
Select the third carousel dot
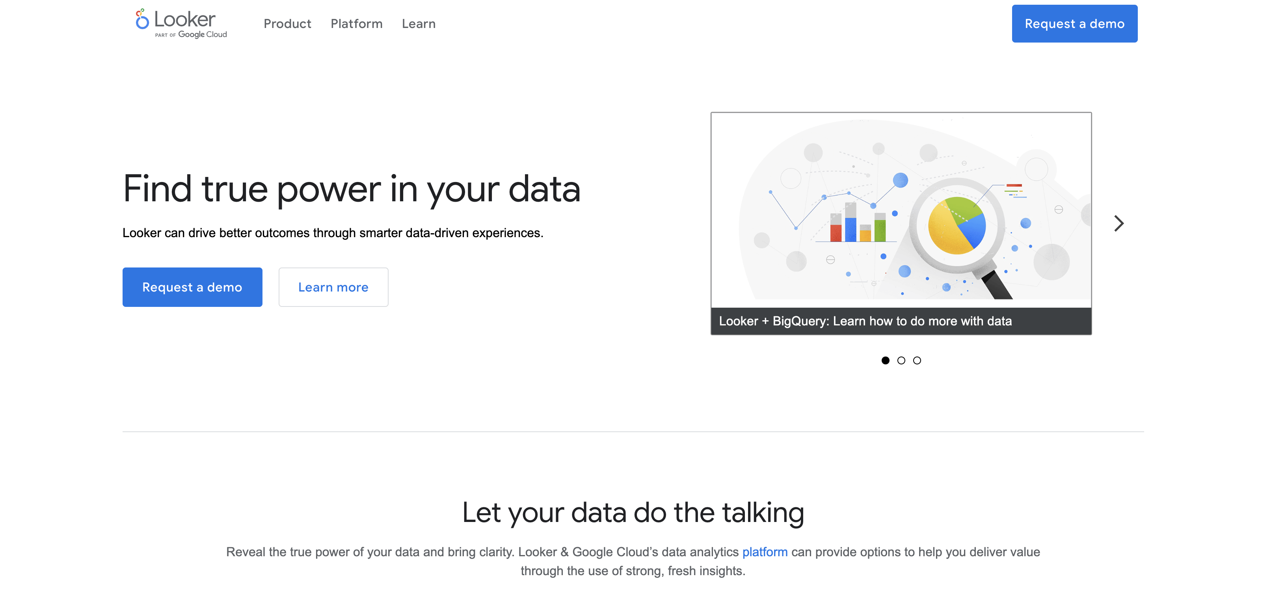tap(917, 360)
